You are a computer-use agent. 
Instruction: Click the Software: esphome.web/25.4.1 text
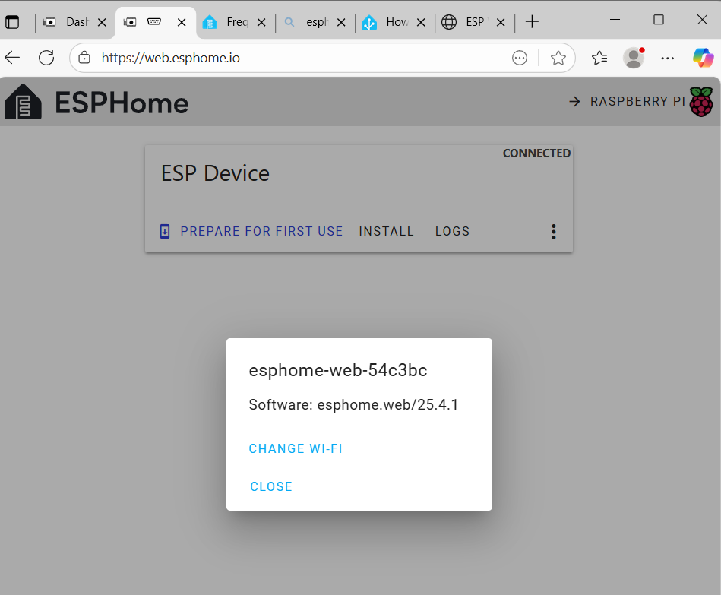coord(353,404)
